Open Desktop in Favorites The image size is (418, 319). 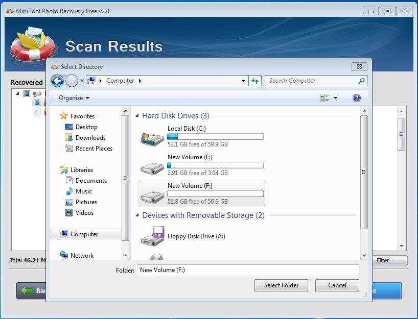86,127
